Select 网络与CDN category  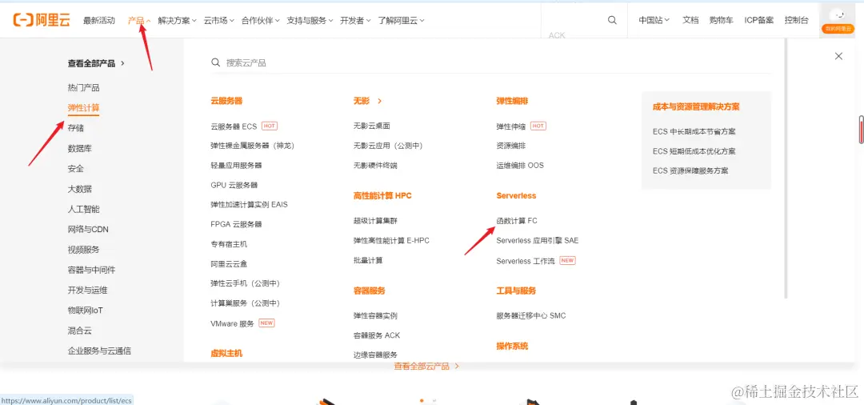[88, 229]
